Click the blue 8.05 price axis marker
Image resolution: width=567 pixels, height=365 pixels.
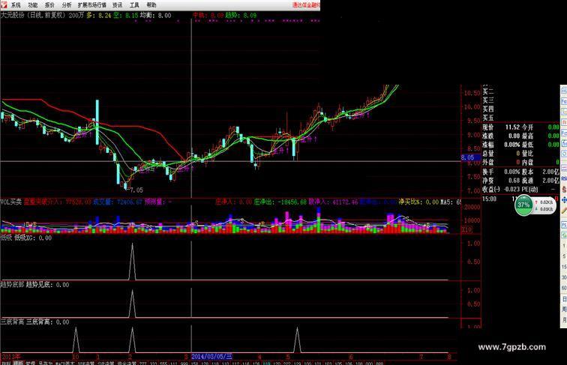[x=470, y=157]
